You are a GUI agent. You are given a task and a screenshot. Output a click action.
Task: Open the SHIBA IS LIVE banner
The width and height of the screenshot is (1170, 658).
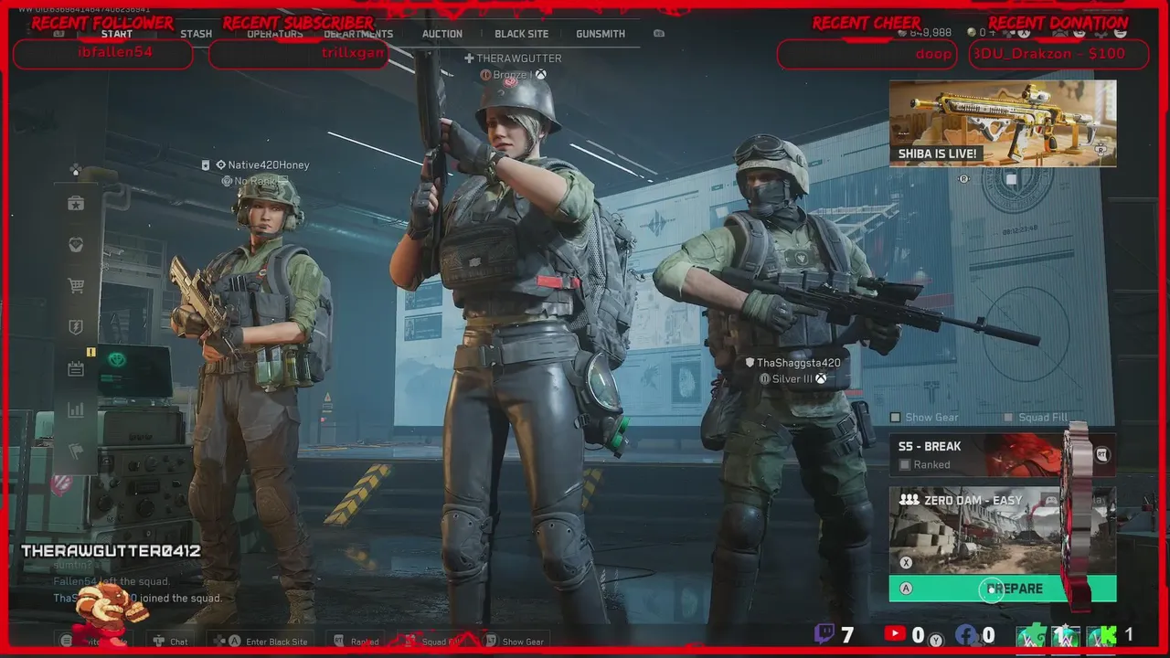(1003, 123)
